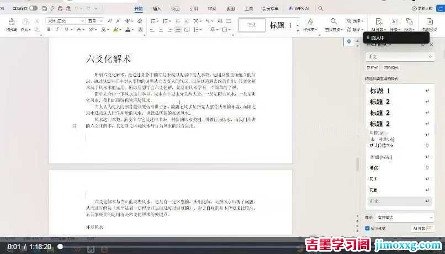Screen dimensions: 445x254
Task: Apply the 标题 1 style from the ribbon gallery
Action: click(280, 25)
